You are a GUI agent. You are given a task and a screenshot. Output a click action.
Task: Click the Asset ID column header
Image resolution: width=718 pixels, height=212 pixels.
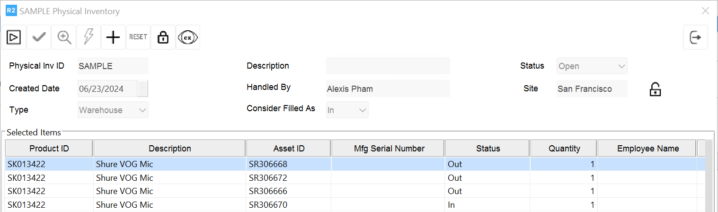pos(289,149)
